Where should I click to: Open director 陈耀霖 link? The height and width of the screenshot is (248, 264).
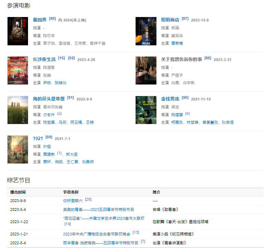(x=177, y=115)
